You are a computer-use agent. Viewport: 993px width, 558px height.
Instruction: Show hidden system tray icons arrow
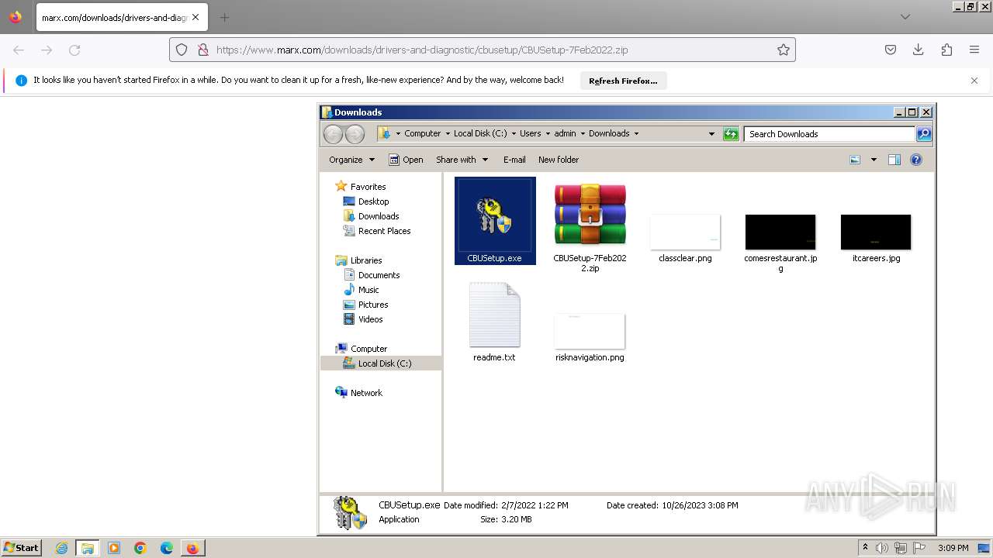[x=865, y=547]
